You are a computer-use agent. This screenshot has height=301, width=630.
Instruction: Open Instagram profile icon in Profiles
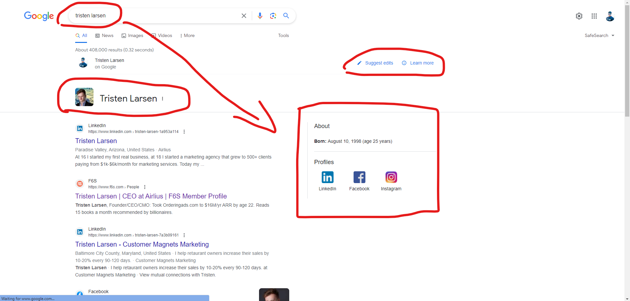391,177
